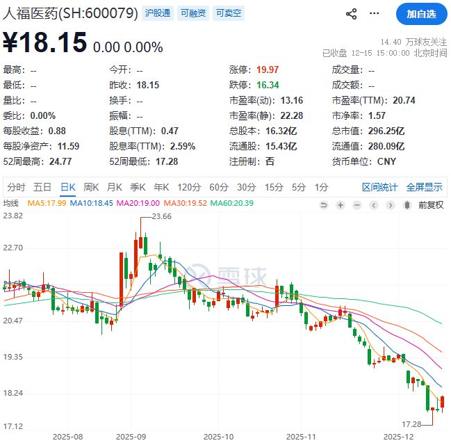The image size is (451, 443).
Task: Switch to the 分时 tab
Action: [16, 187]
